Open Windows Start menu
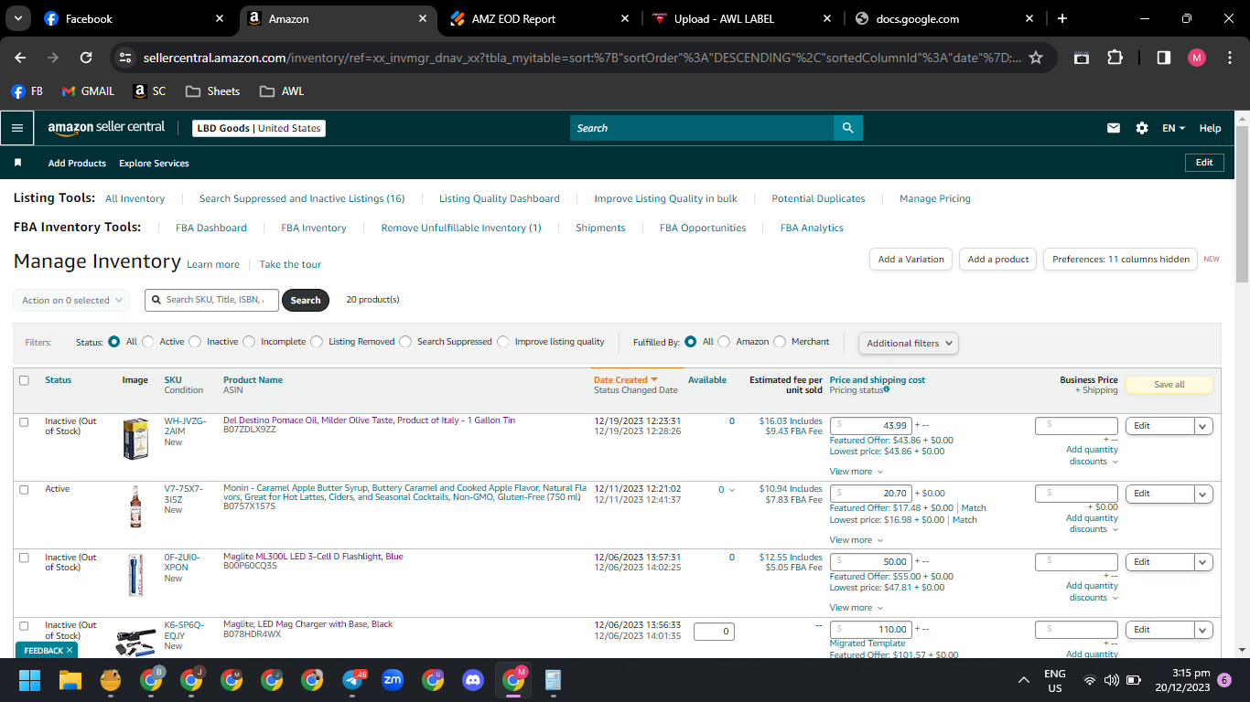The width and height of the screenshot is (1250, 702). coord(30,680)
